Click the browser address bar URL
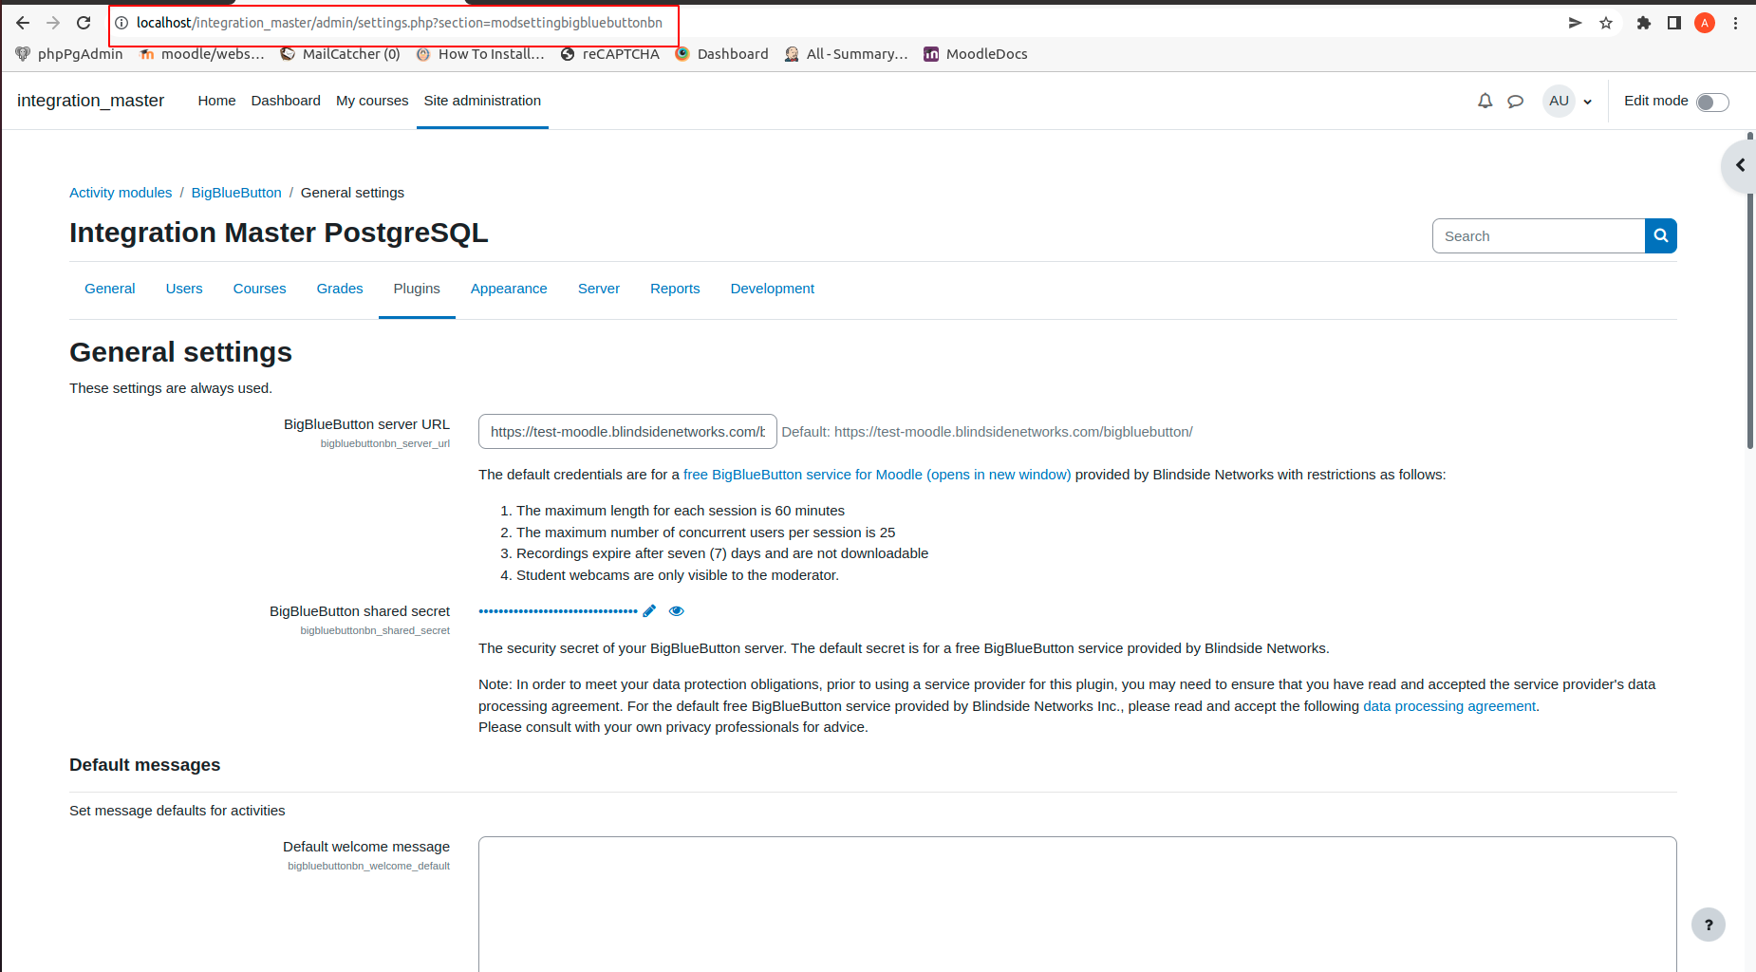 pyautogui.click(x=400, y=23)
